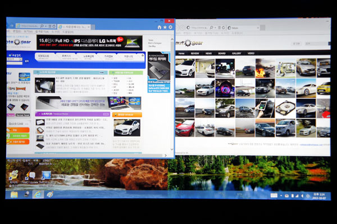The height and width of the screenshot is (224, 337).
Task: Click the Home icon in left browser
Action: point(160,28)
